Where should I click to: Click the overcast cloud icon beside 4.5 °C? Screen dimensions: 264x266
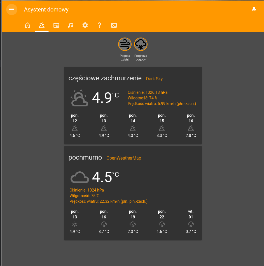pyautogui.click(x=80, y=177)
